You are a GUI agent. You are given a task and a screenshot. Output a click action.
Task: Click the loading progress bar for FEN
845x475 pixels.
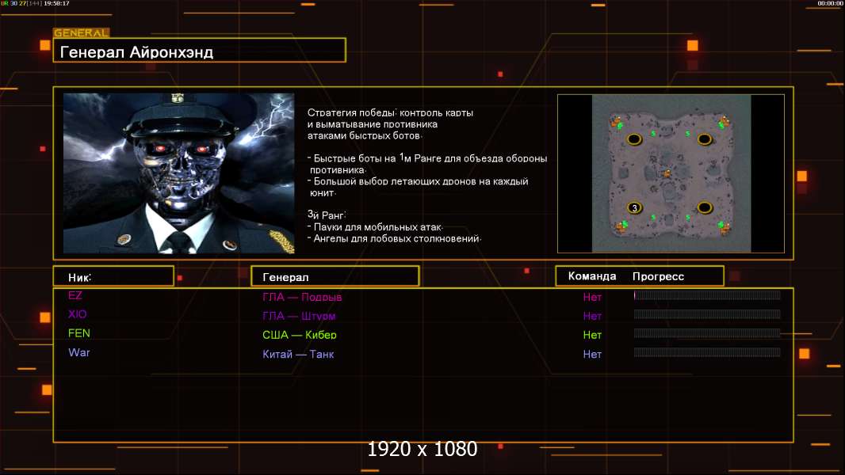[x=707, y=333]
